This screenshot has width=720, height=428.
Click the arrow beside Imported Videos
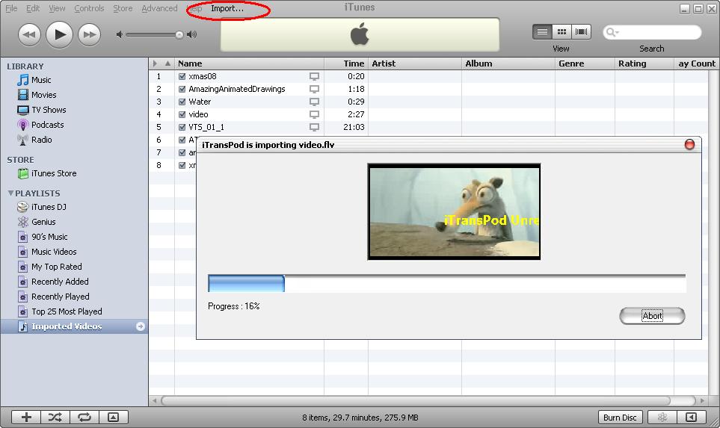pyautogui.click(x=141, y=326)
